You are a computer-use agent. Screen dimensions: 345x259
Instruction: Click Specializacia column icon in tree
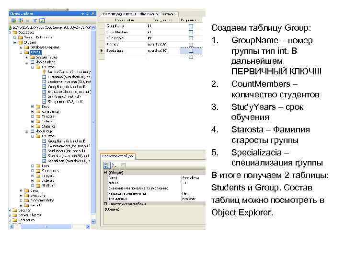(44, 161)
